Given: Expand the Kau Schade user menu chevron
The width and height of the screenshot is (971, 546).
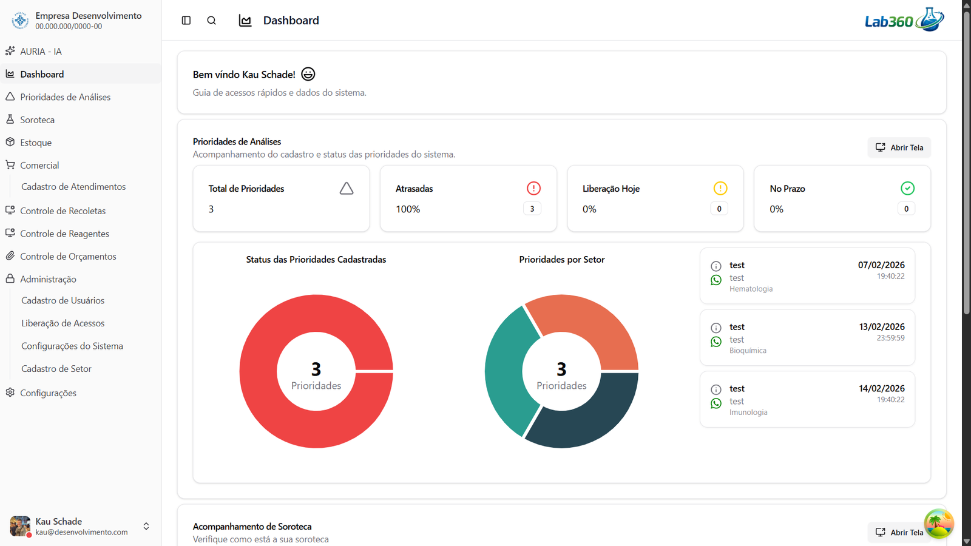Looking at the screenshot, I should 146,526.
